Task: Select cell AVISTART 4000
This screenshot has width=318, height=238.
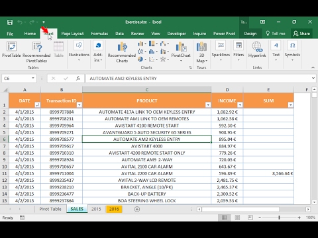Action: point(147,146)
